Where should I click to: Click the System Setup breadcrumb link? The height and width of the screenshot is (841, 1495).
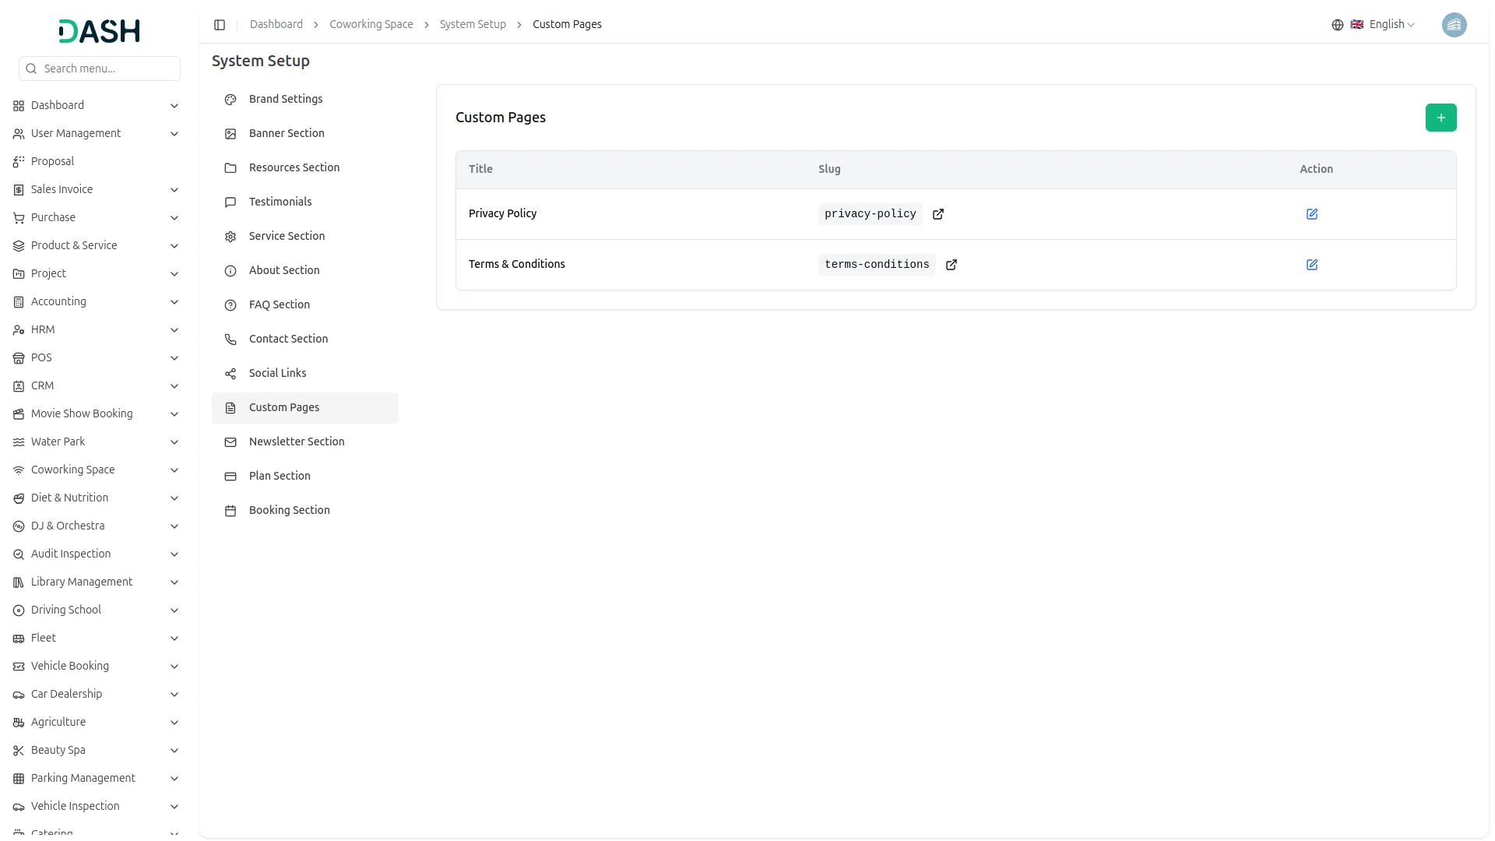(x=472, y=25)
